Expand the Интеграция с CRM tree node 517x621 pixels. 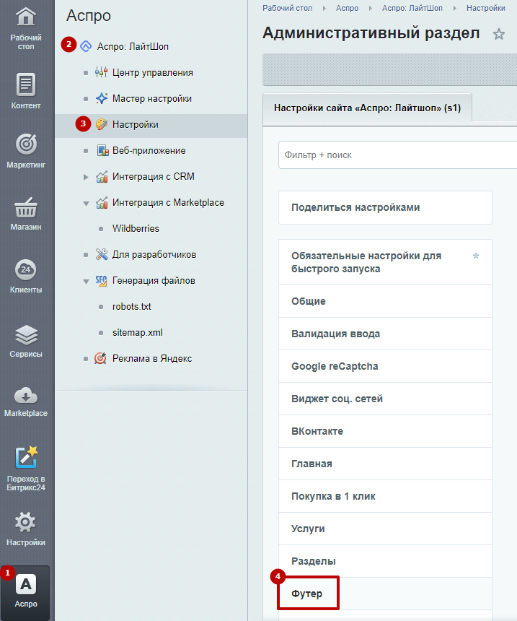86,177
